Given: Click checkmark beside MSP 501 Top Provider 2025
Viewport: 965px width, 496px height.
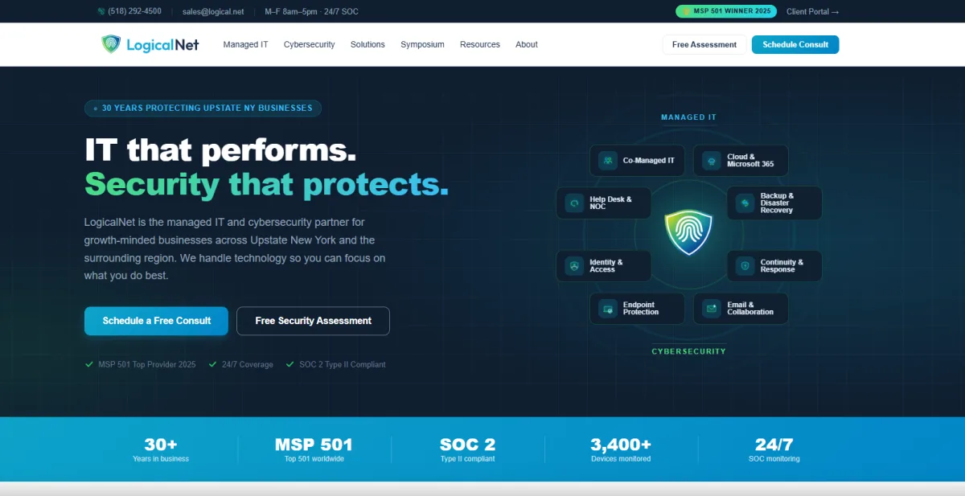Looking at the screenshot, I should [89, 364].
